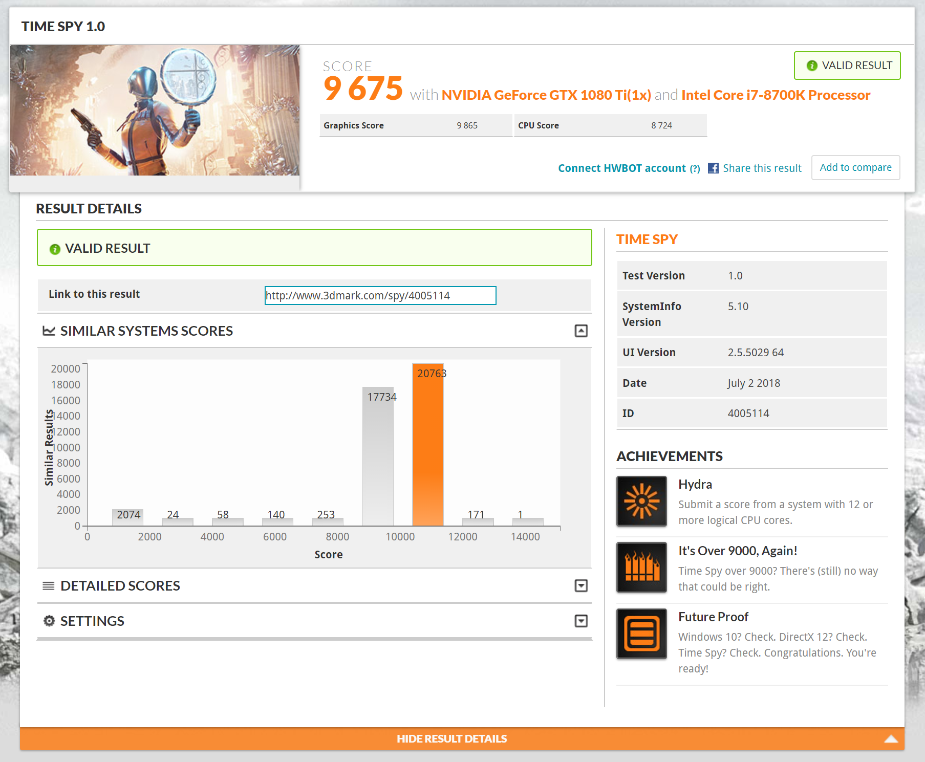Click Hide Result Details bar
Screen dimensions: 925x762
(462, 738)
